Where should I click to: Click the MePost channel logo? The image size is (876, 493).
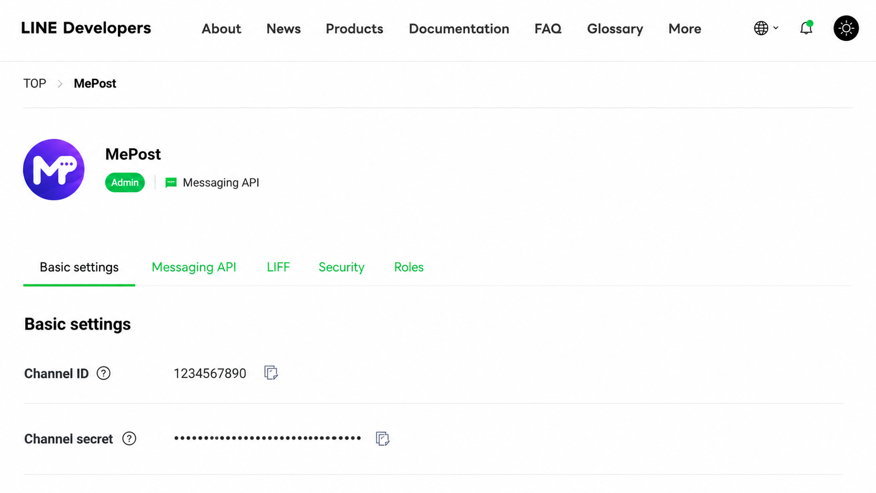pyautogui.click(x=54, y=169)
